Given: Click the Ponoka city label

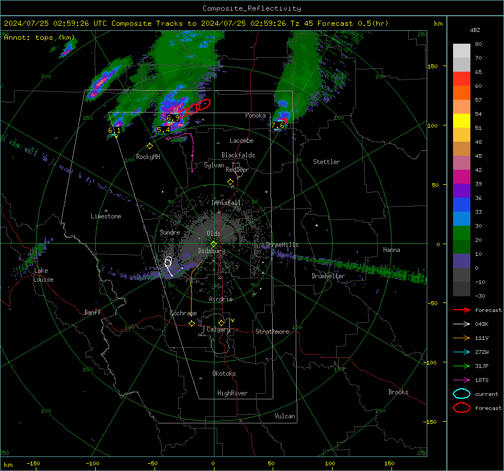Looking at the screenshot, I should pyautogui.click(x=255, y=115).
